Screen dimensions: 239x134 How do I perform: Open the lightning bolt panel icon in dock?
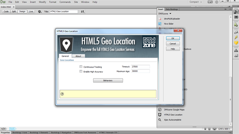tap(236, 37)
